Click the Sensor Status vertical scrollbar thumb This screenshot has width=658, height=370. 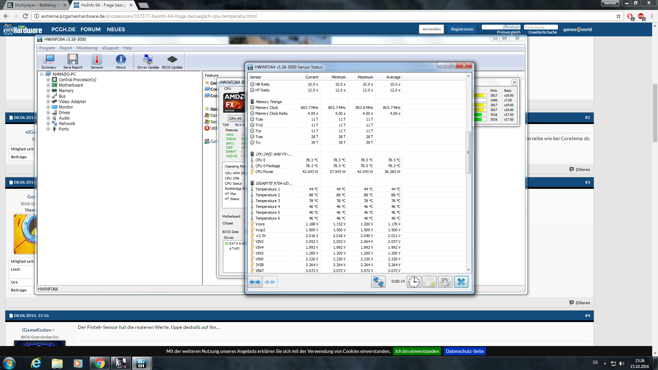[x=468, y=152]
